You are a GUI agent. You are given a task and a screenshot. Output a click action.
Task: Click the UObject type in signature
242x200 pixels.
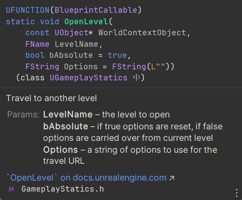tap(72, 33)
